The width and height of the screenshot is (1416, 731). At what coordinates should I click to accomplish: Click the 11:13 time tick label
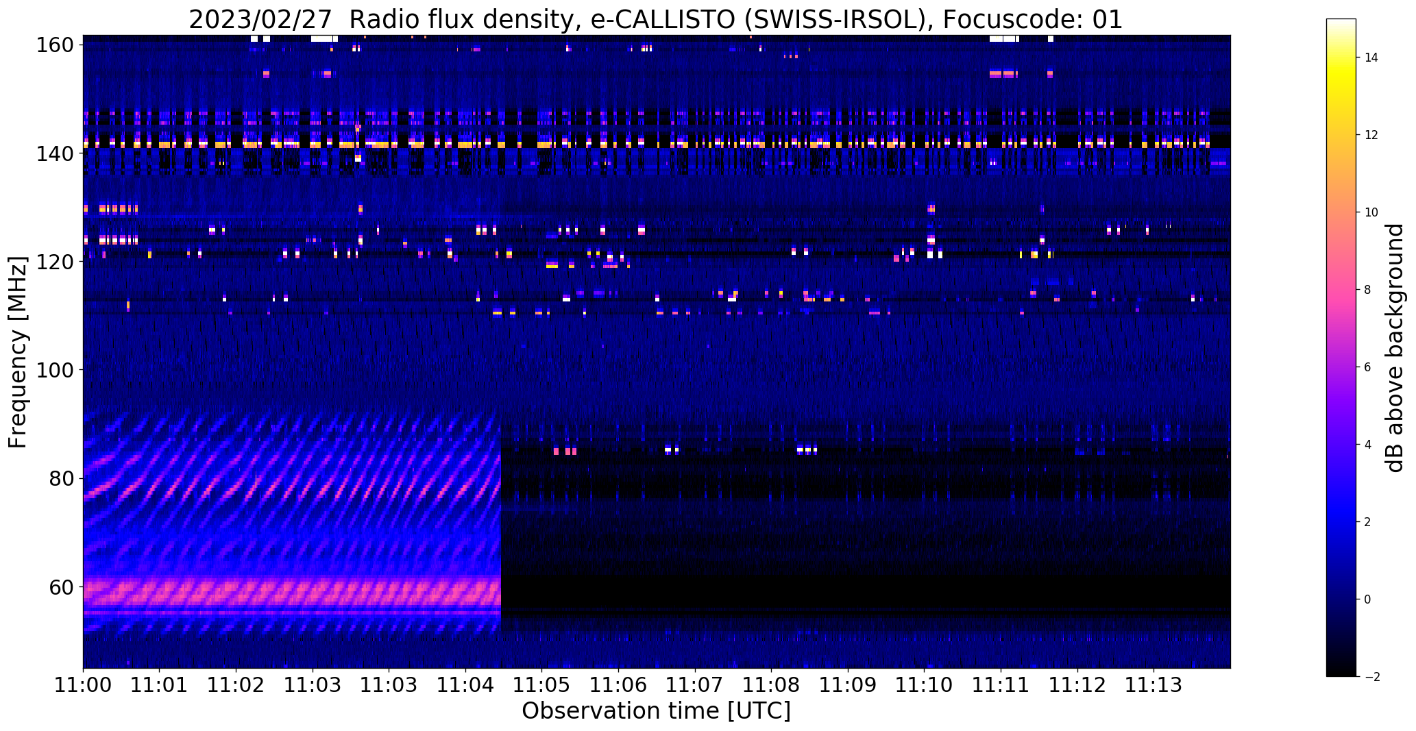coord(1154,684)
